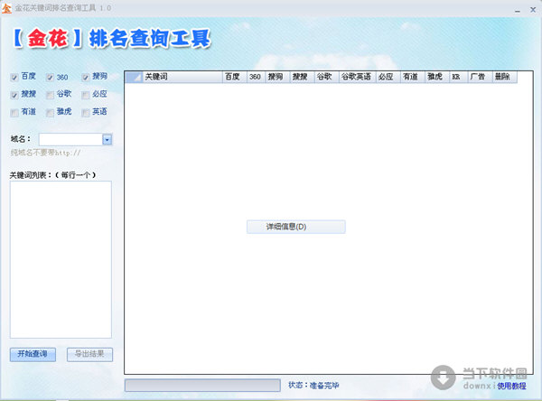
Task: Enable the 谷歌 checkbox
Action: (50, 95)
